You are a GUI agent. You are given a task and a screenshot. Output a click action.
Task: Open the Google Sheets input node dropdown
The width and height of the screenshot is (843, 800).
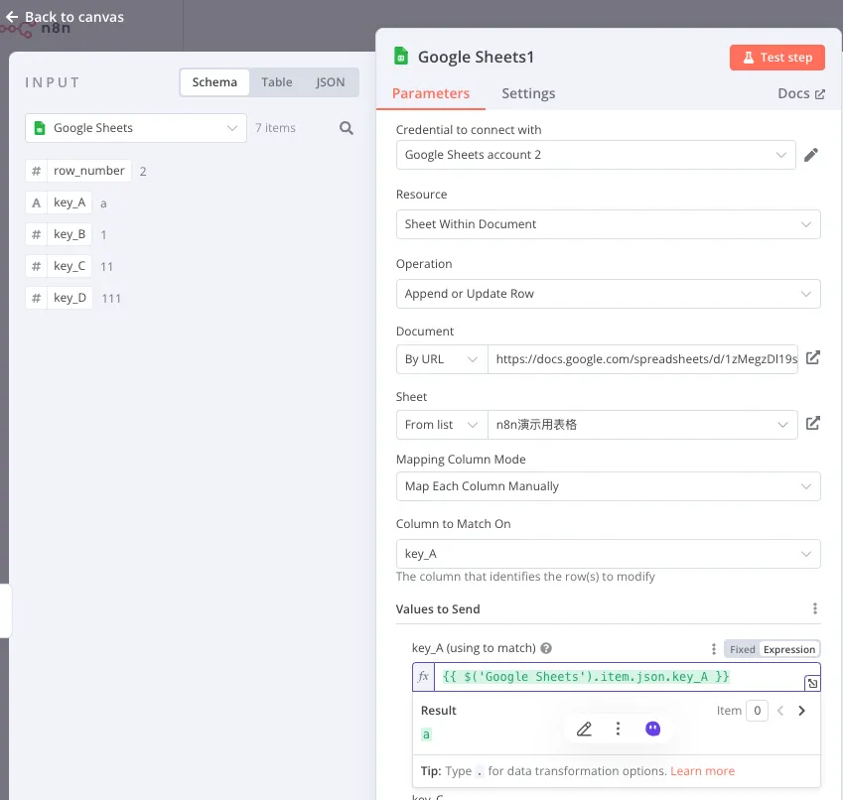pyautogui.click(x=136, y=128)
